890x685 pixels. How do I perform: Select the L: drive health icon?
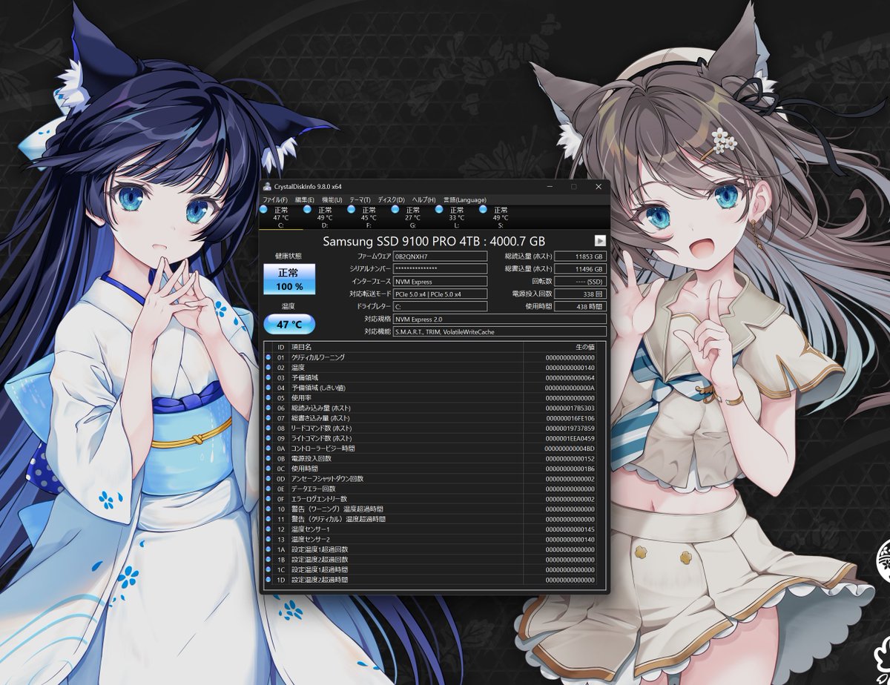click(438, 209)
